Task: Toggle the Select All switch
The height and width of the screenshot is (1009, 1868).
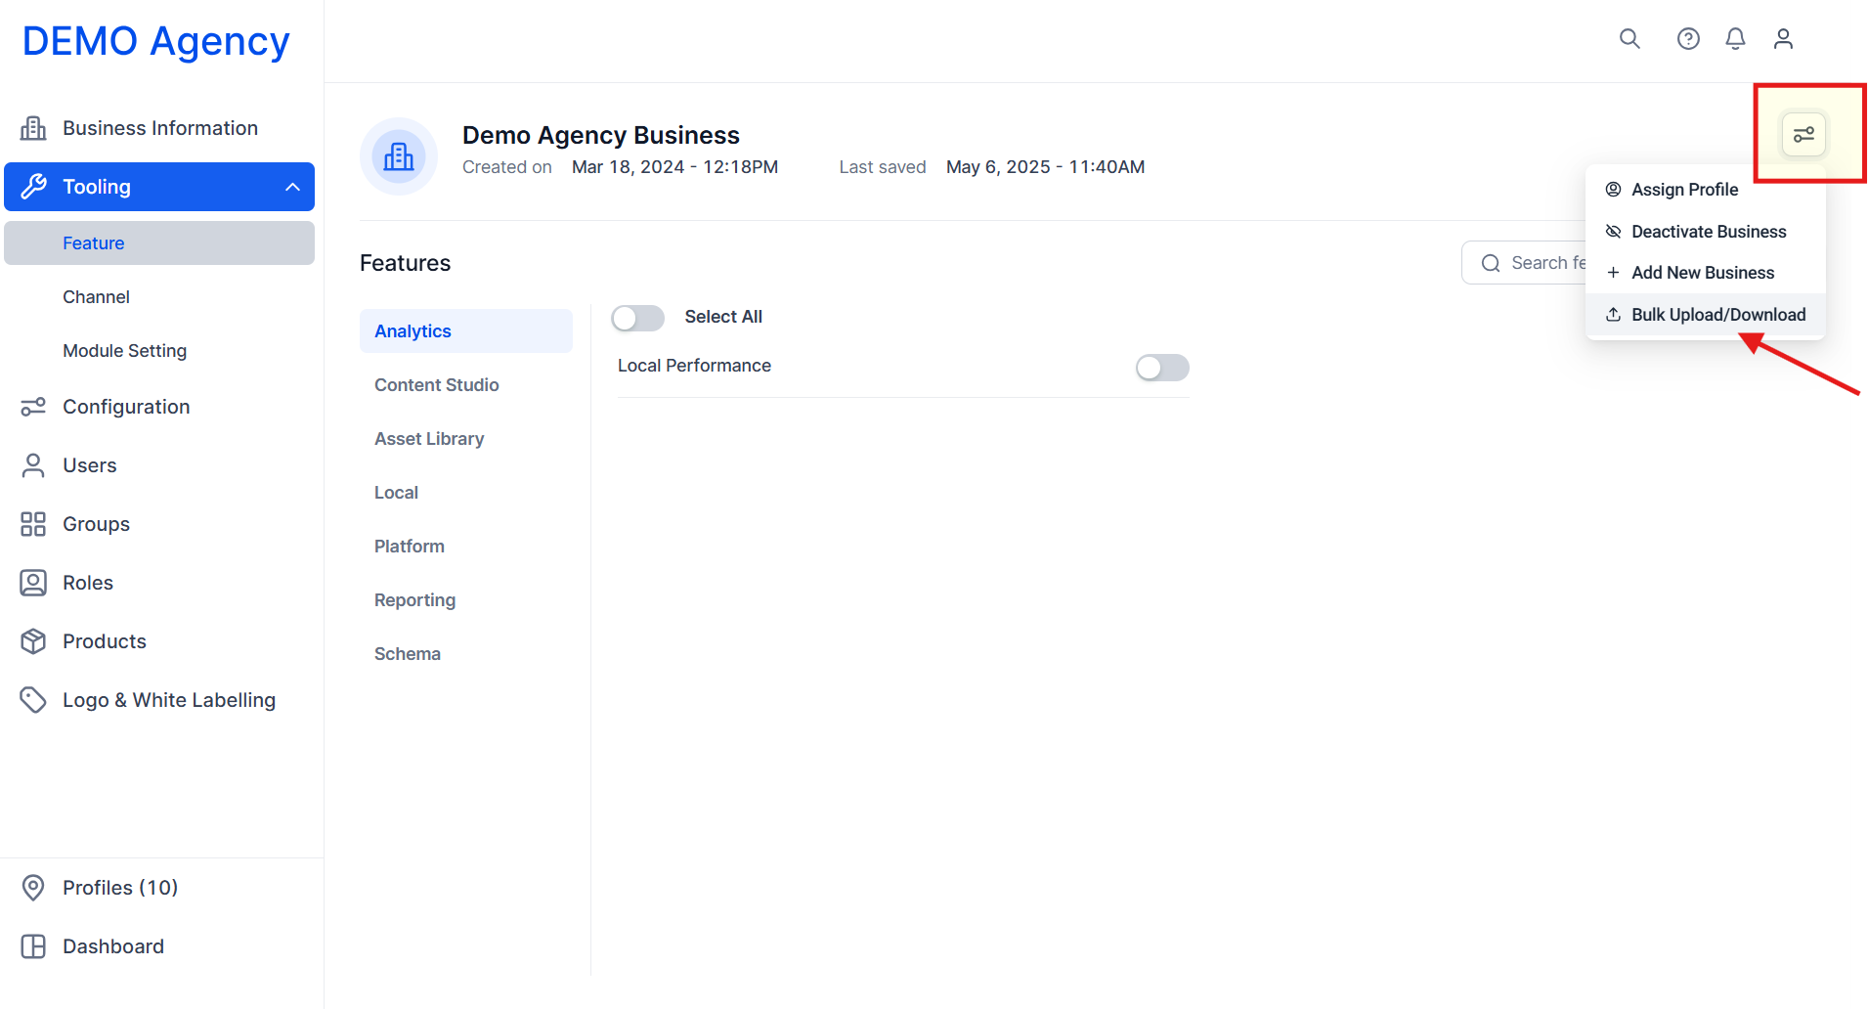Action: 637,318
